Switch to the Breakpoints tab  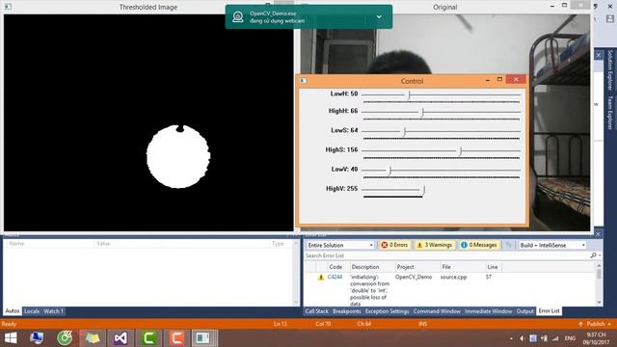[347, 311]
